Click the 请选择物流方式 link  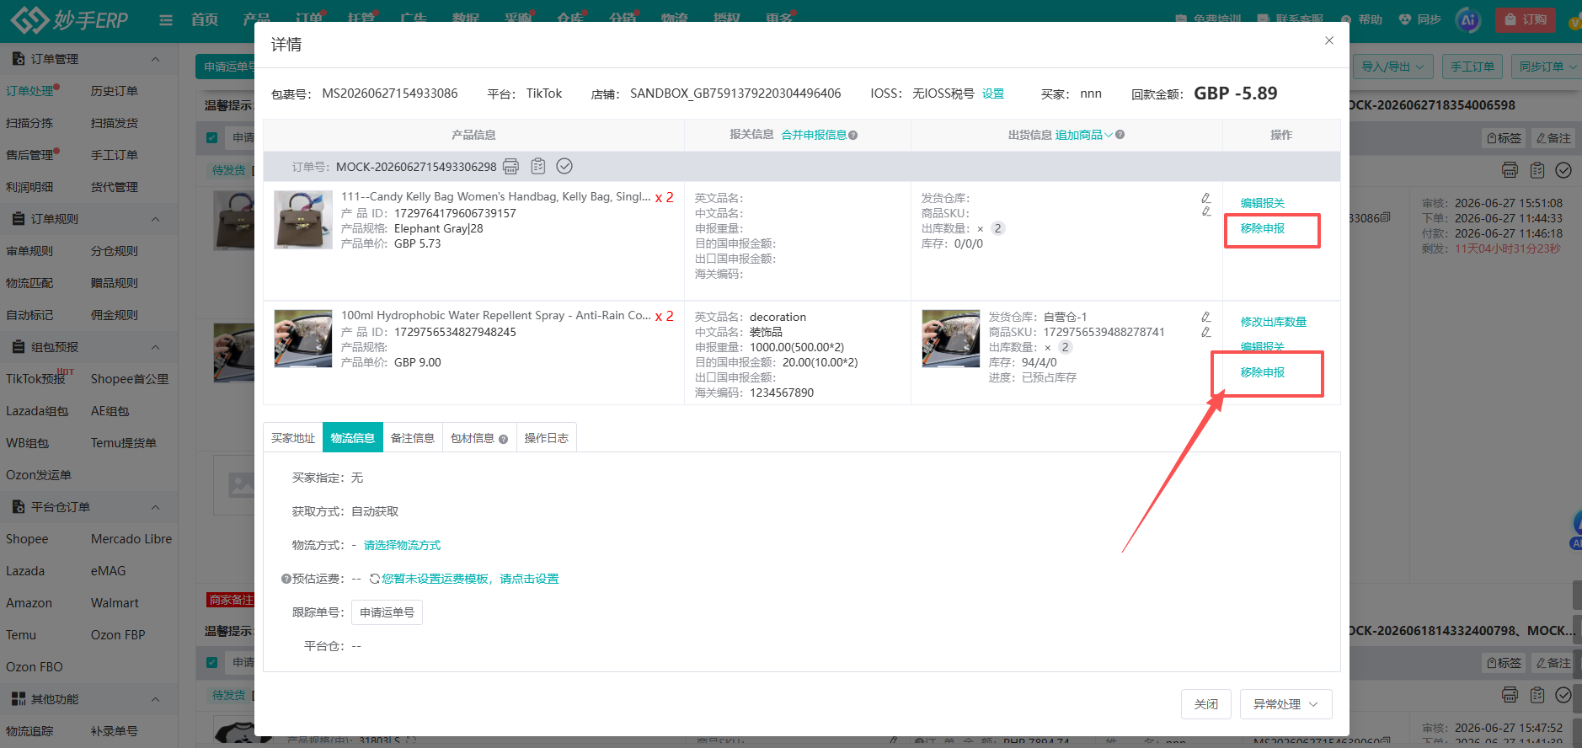[402, 545]
